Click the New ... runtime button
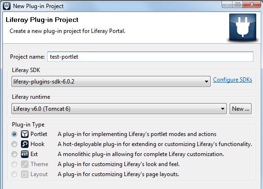The height and width of the screenshot is (189, 263). pos(241,109)
